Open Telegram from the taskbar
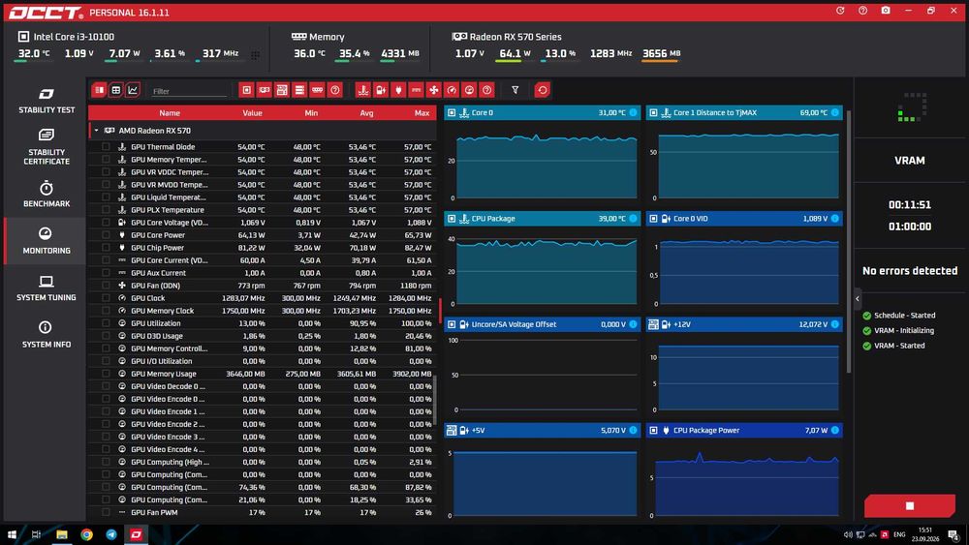The width and height of the screenshot is (969, 545). coord(111,534)
